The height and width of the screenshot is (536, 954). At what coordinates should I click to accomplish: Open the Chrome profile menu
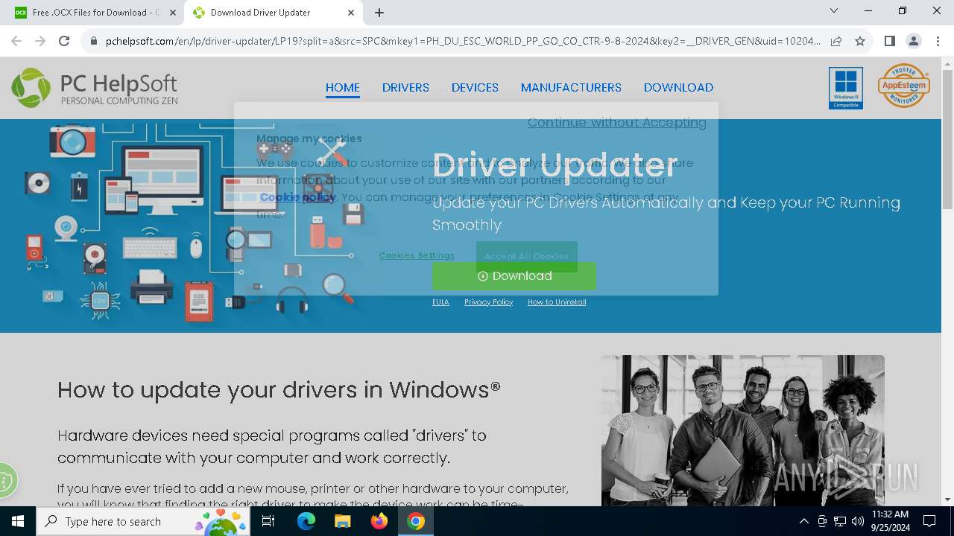point(914,41)
